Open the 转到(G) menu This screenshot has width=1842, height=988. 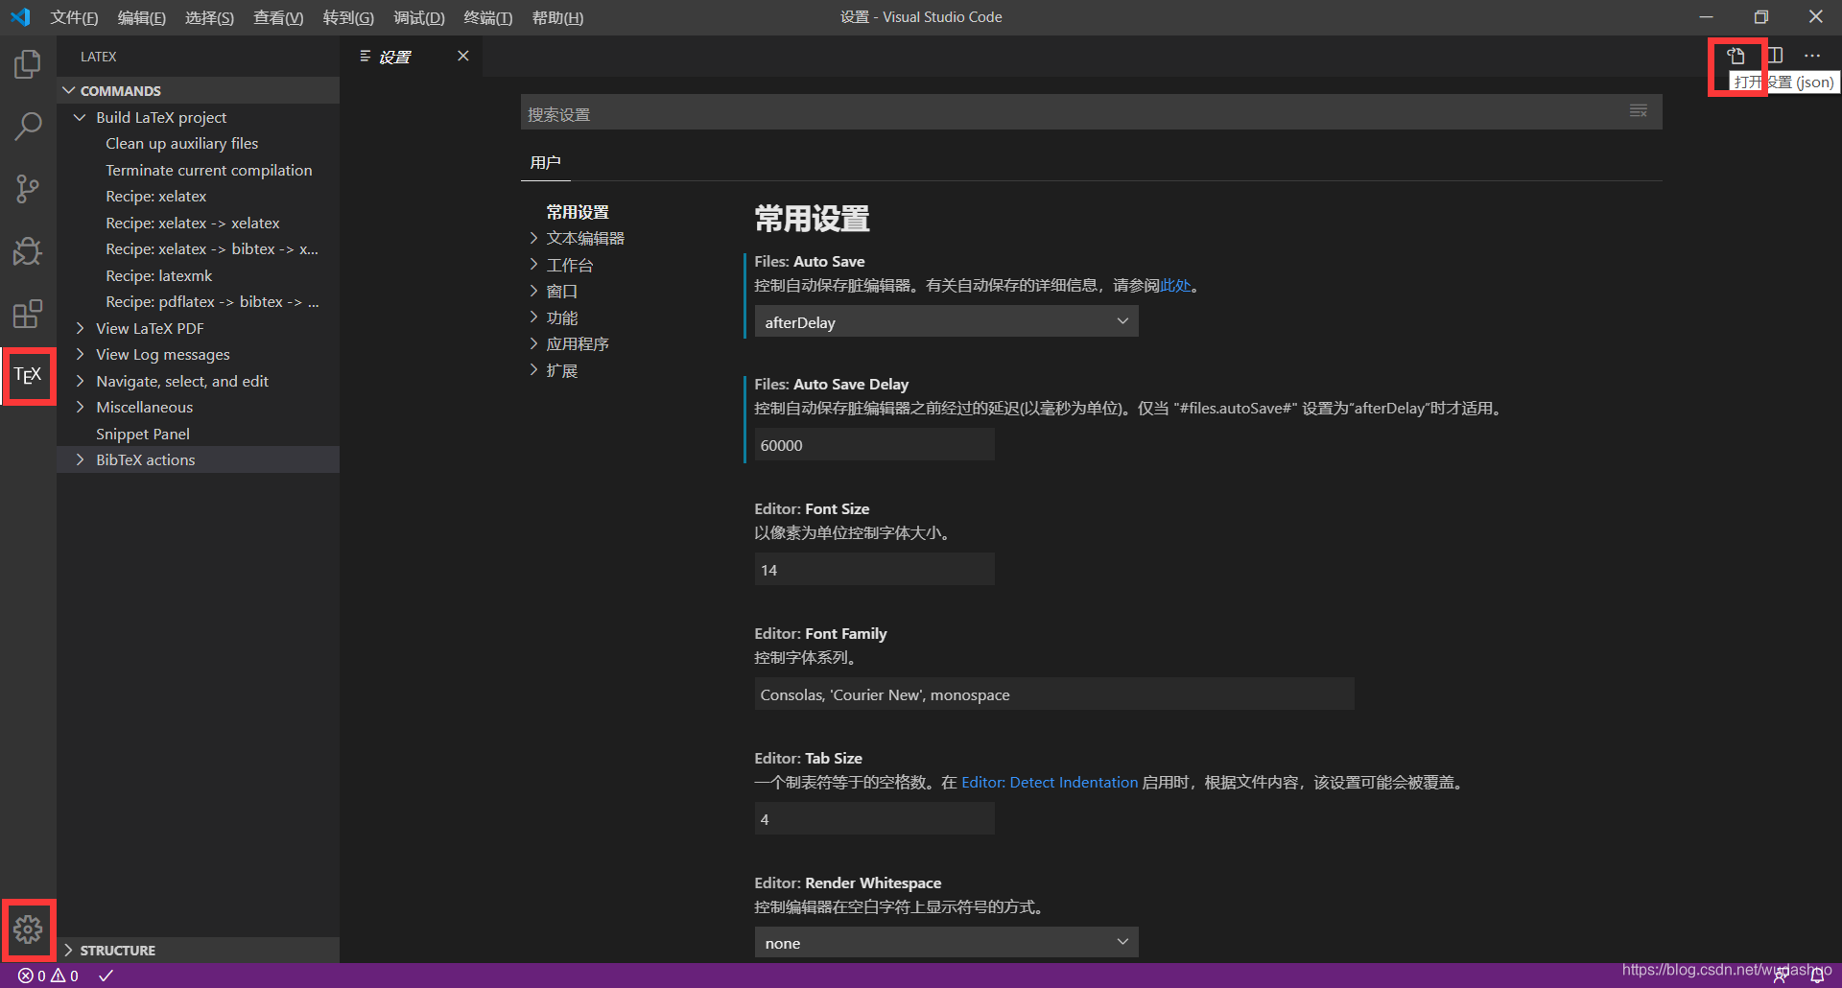tap(348, 17)
